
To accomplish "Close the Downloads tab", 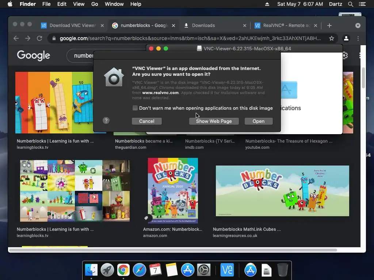I will pos(244,26).
